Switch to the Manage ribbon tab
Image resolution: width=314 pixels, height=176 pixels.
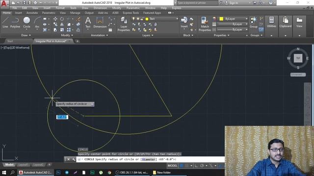pyautogui.click(x=75, y=13)
